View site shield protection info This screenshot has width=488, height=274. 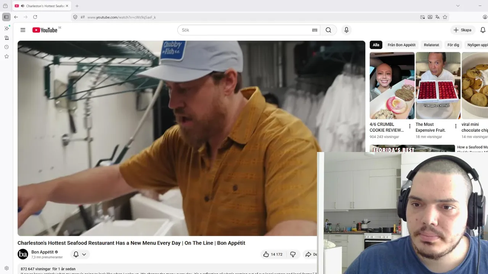(x=75, y=17)
